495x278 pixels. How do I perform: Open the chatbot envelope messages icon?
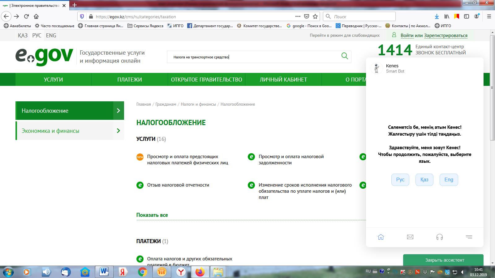pyautogui.click(x=410, y=237)
